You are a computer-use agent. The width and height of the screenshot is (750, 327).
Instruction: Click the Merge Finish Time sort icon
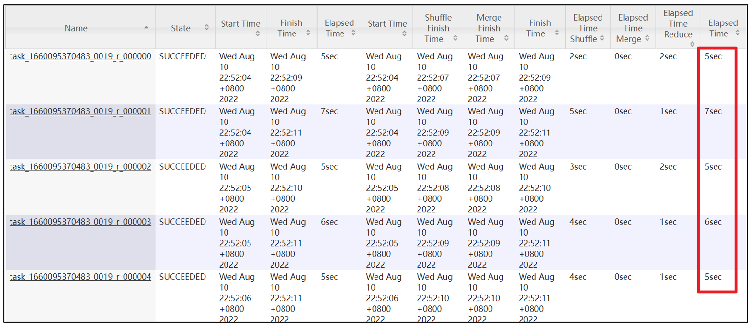tap(506, 38)
